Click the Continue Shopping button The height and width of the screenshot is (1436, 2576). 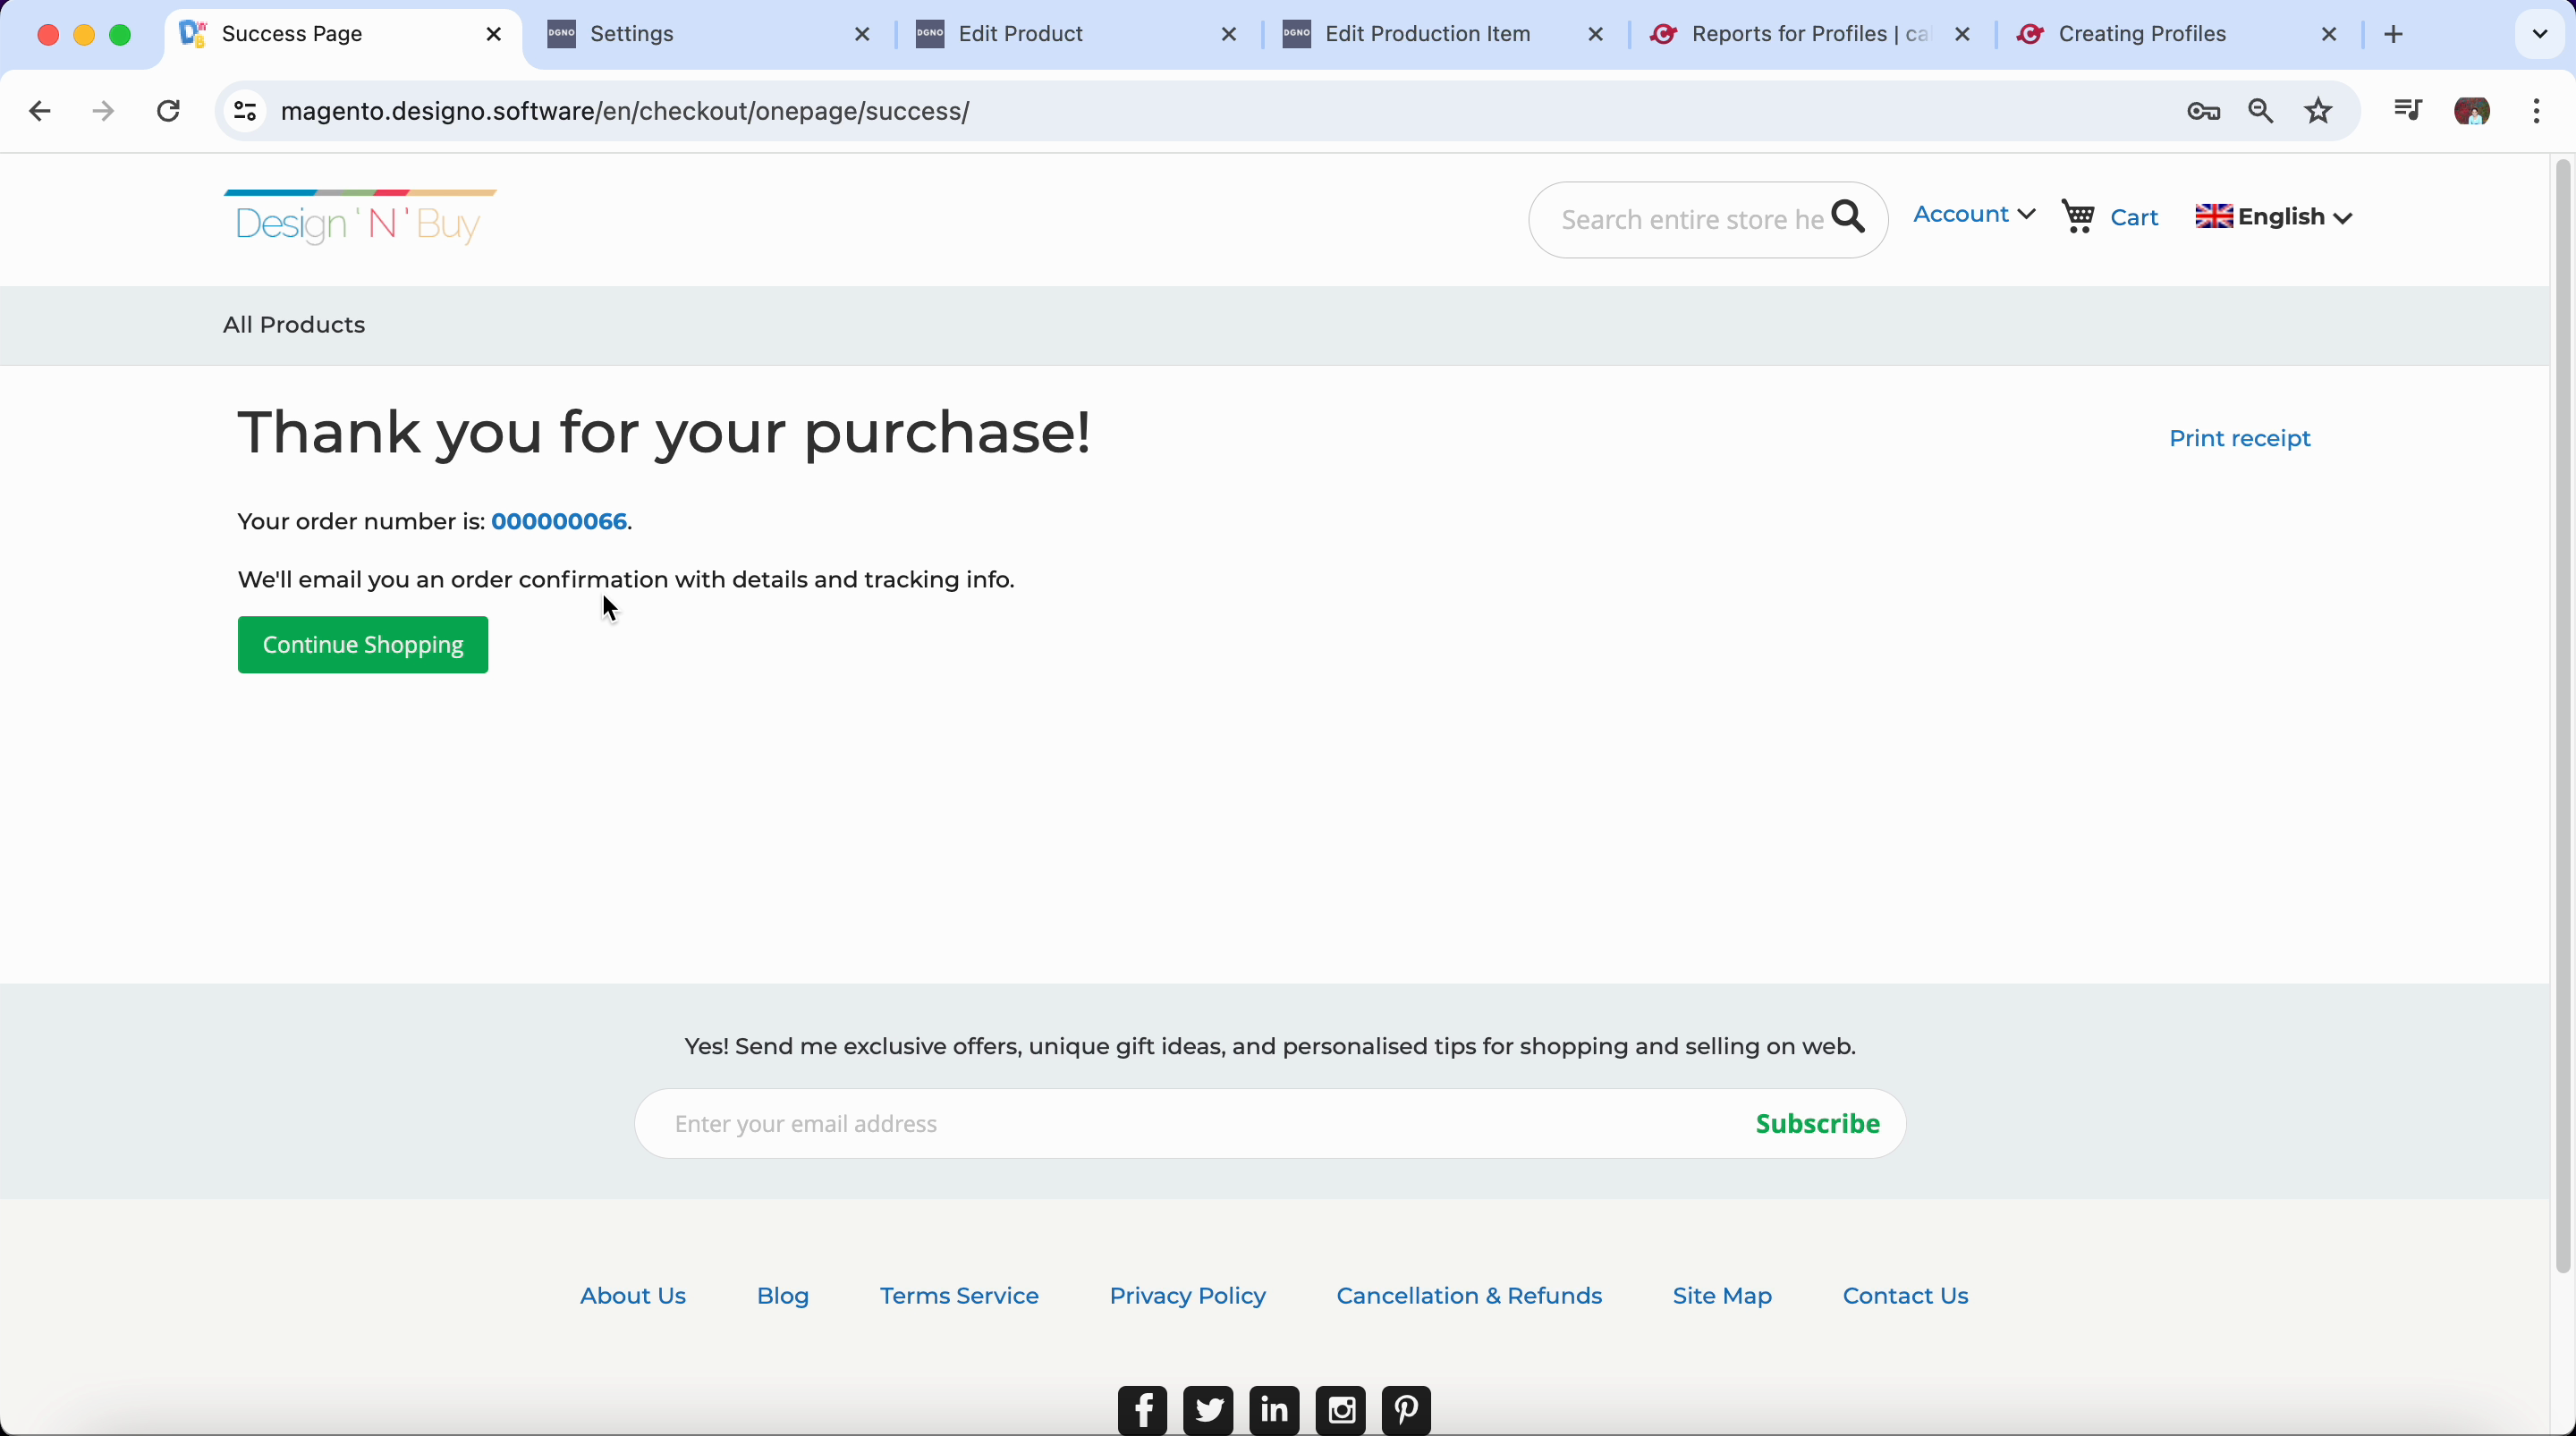(x=363, y=645)
